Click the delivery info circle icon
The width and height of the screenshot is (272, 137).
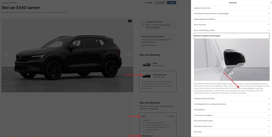143,25
